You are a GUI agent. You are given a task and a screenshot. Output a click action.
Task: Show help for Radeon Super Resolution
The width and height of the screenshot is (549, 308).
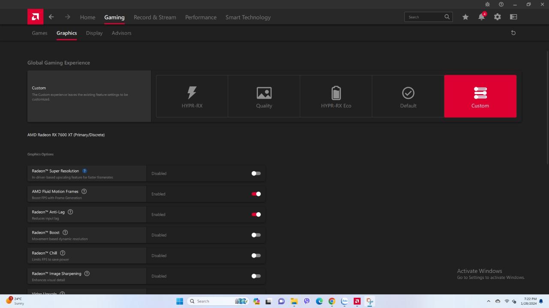point(84,171)
